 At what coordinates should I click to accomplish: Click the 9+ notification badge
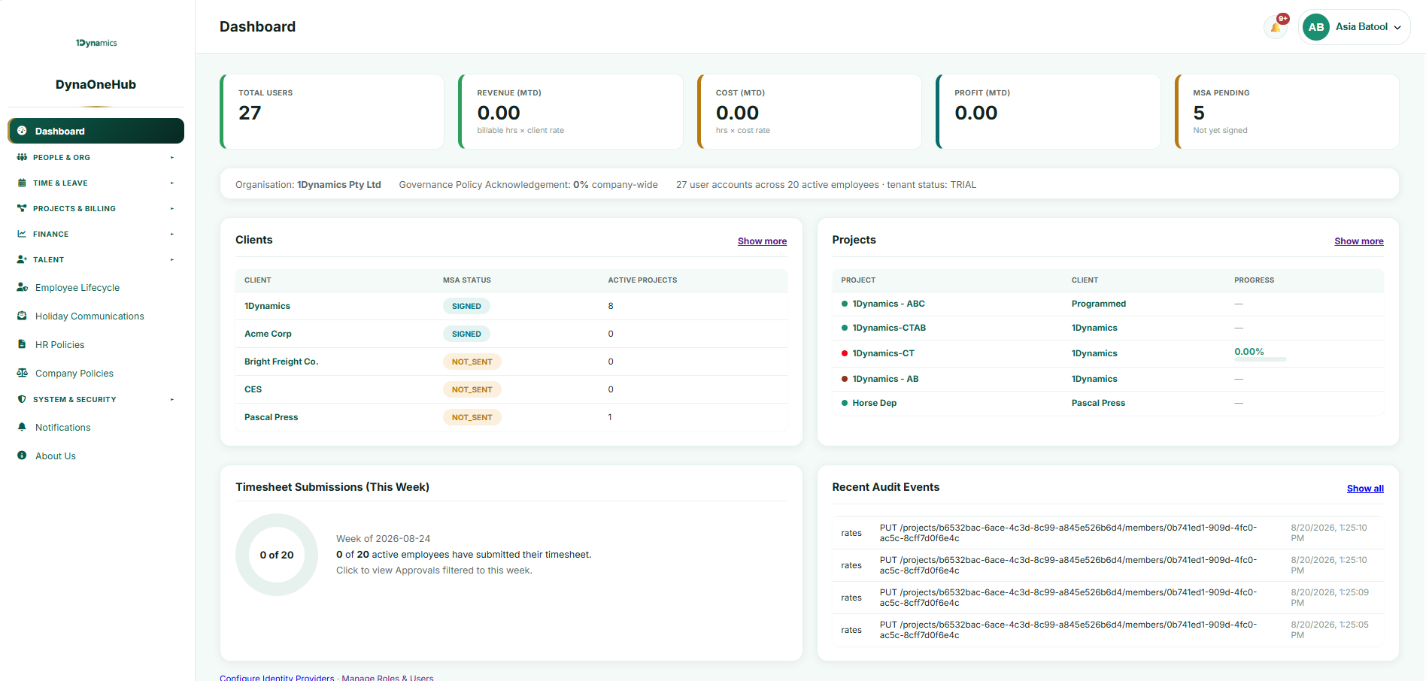tap(1283, 19)
